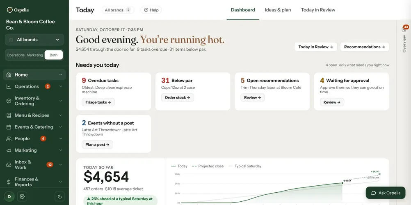
Task: Click the Operations badge showing 2
Action: click(48, 86)
